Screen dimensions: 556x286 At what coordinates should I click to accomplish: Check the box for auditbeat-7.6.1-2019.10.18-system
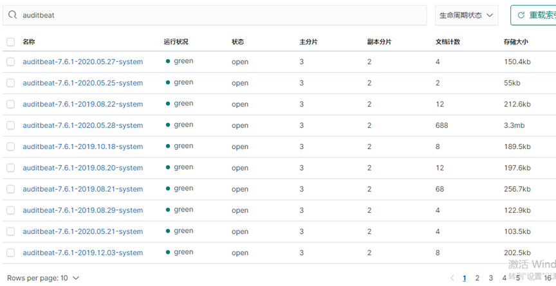11,147
